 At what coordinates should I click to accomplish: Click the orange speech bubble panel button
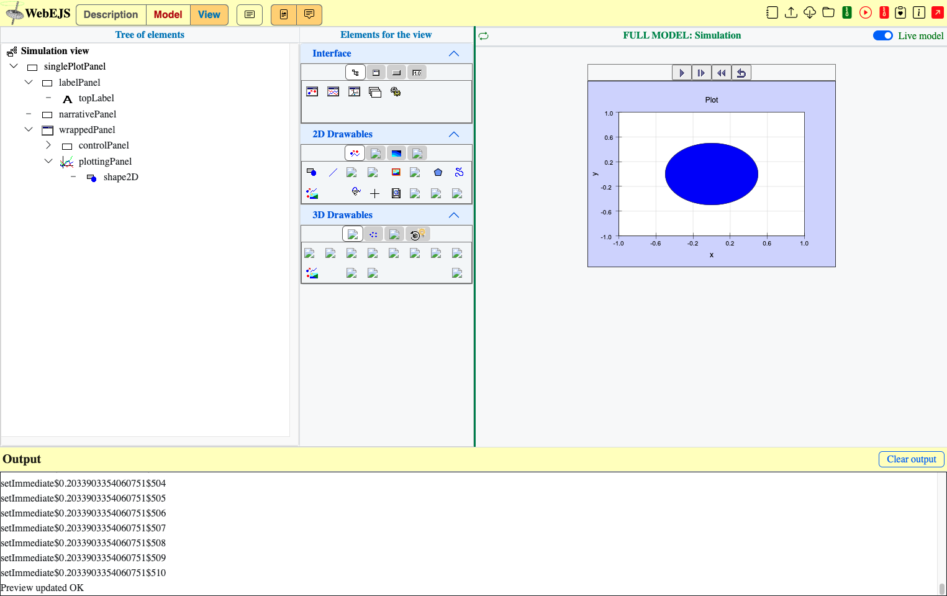click(309, 15)
